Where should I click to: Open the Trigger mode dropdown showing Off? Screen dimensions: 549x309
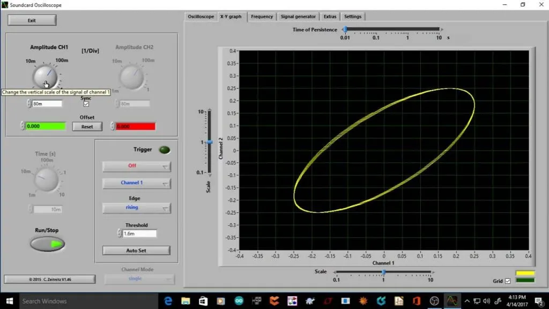(x=136, y=166)
